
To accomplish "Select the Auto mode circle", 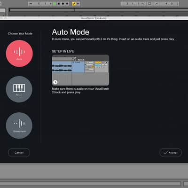I will [19, 54].
